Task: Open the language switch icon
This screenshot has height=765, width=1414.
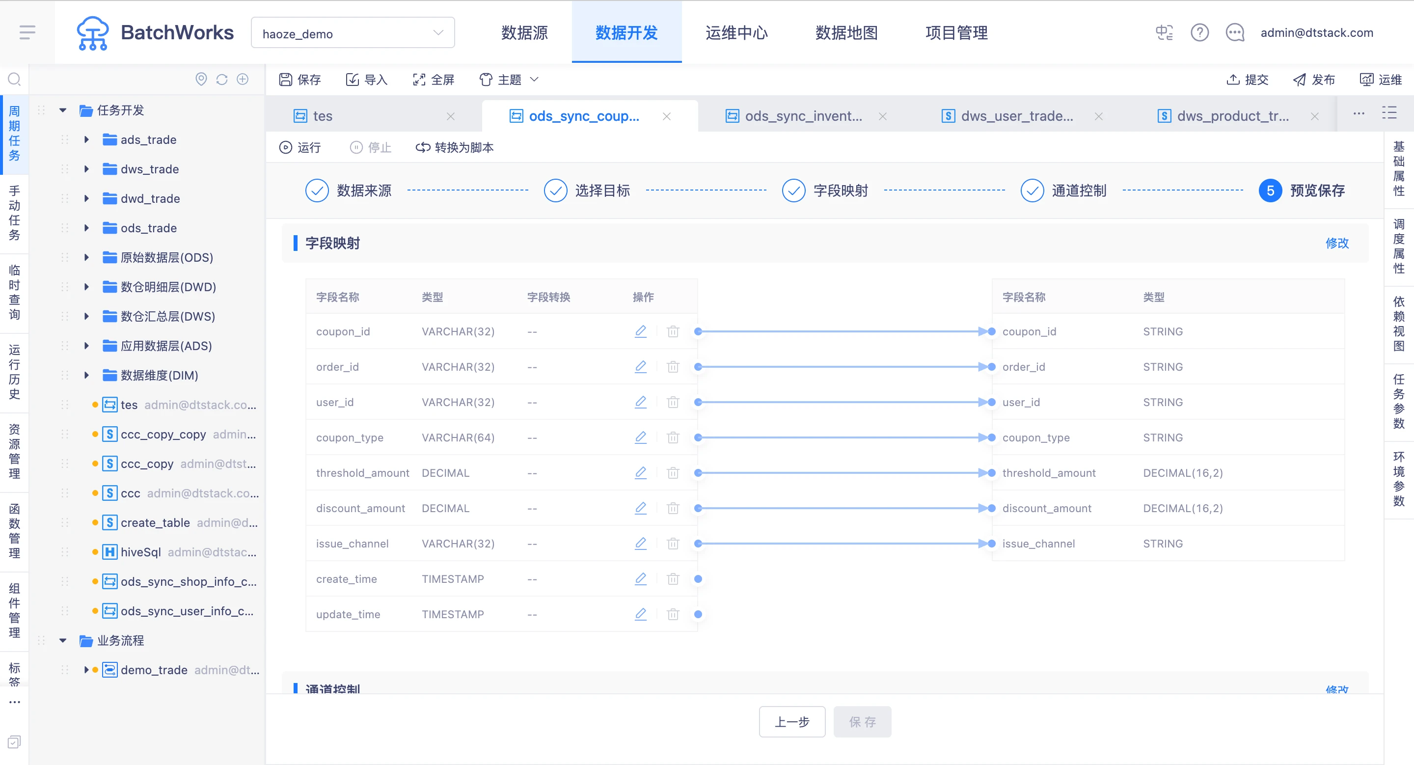Action: 1164,33
